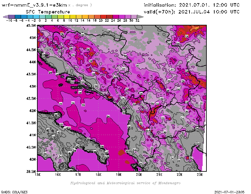Click the 0 label on the color scale
251x194 pixels.
coord(40,21)
